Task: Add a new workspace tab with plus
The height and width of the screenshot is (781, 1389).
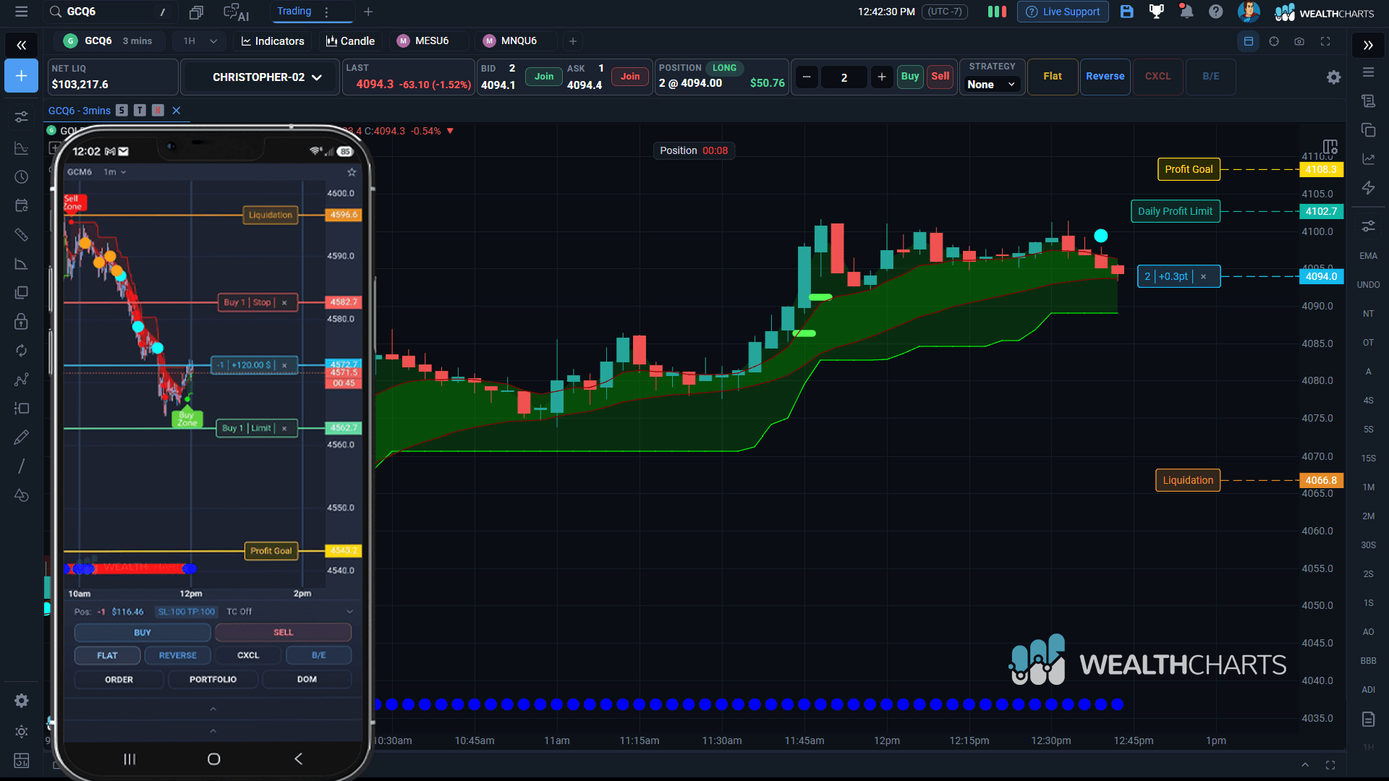Action: tap(368, 12)
